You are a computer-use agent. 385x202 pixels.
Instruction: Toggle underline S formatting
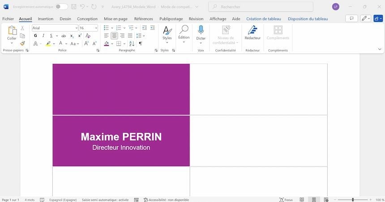[51, 36]
